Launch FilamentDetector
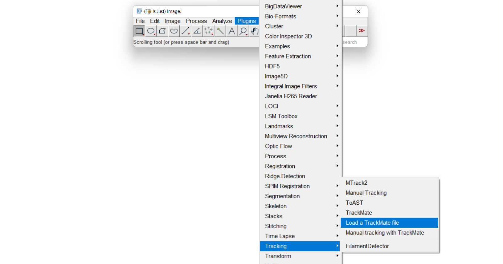This screenshot has height=264, width=503. (389, 246)
